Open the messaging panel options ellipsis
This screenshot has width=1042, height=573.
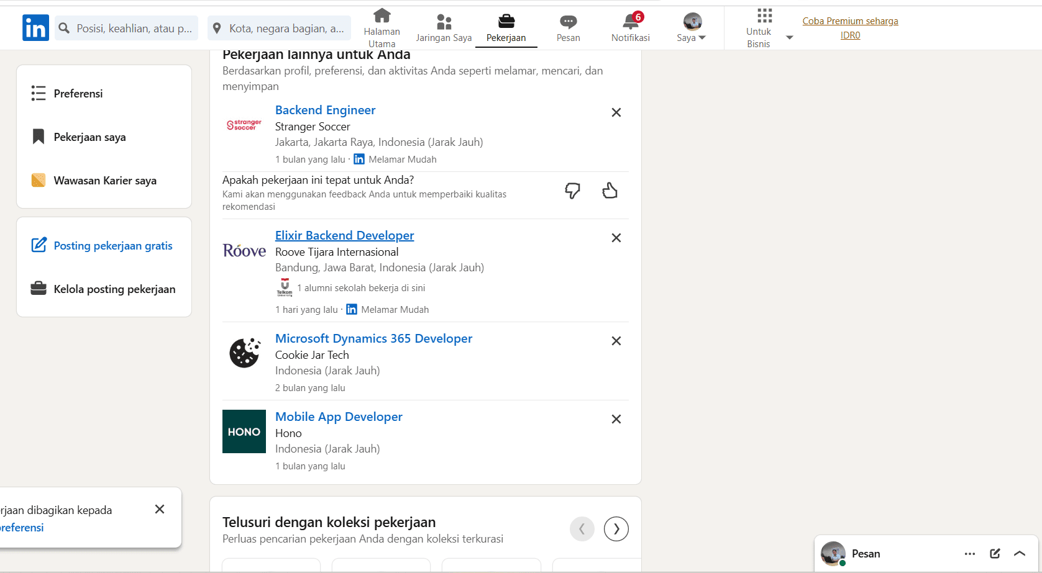click(x=970, y=554)
